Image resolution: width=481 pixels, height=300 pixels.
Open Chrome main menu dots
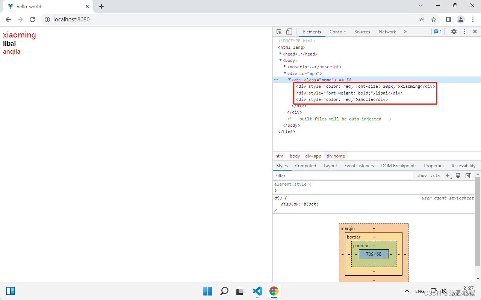pyautogui.click(x=473, y=19)
